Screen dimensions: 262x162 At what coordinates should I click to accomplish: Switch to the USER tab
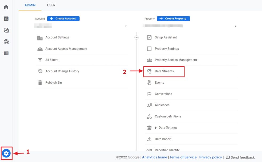click(x=51, y=5)
